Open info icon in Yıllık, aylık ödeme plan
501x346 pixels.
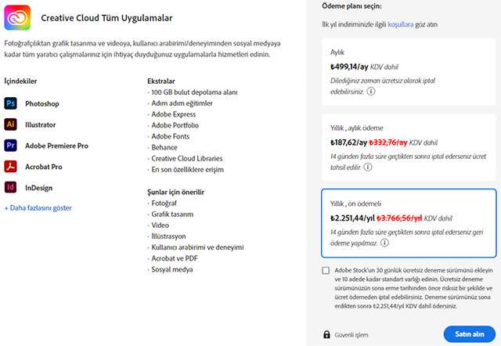point(367,167)
